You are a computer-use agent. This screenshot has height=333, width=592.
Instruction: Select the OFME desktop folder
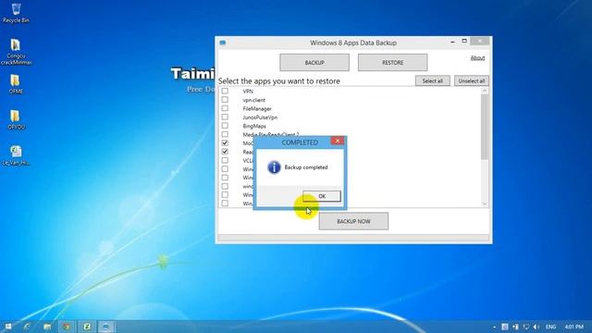tap(16, 84)
